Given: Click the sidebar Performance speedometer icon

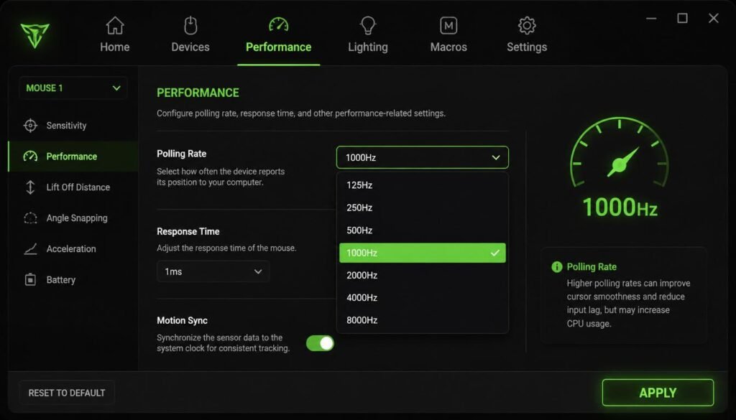Looking at the screenshot, I should 30,156.
